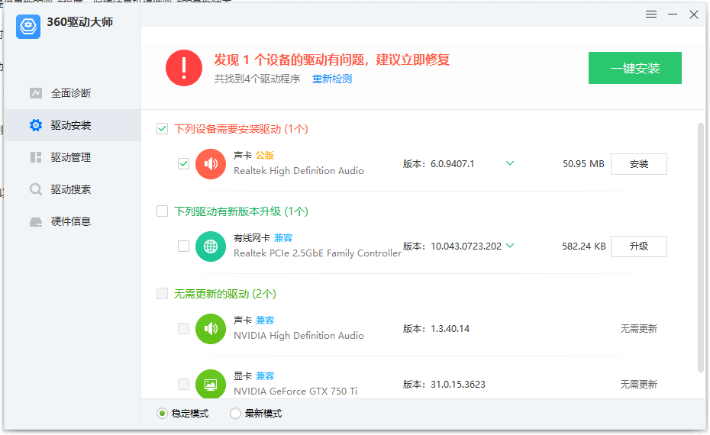Click the 驱动搜索 magnifier icon
The height and width of the screenshot is (435, 710).
36,189
